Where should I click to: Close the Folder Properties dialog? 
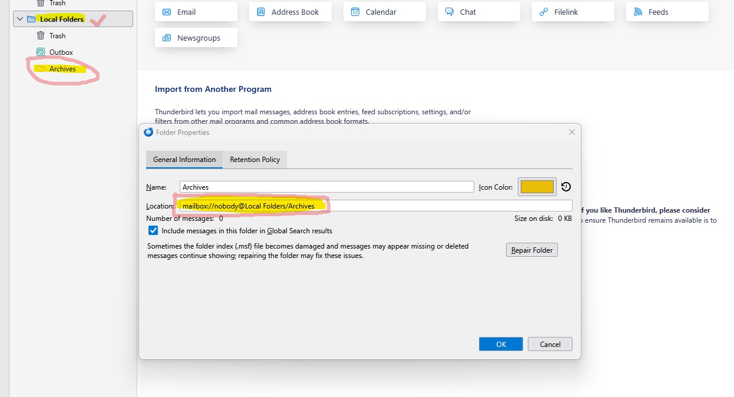571,133
